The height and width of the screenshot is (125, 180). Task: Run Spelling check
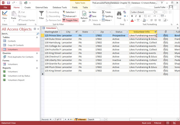click(x=107, y=16)
